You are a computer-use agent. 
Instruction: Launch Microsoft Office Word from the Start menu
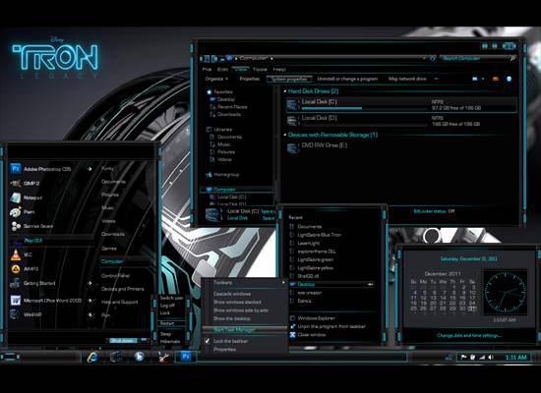(52, 301)
